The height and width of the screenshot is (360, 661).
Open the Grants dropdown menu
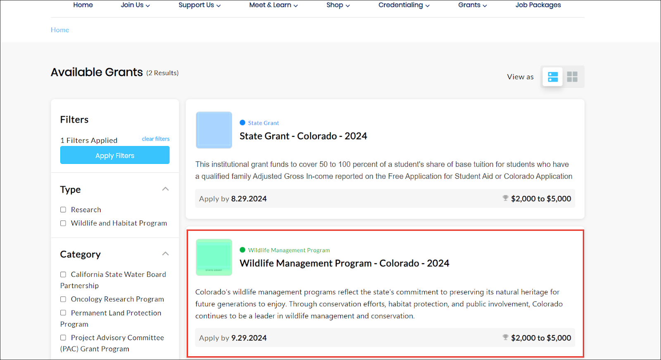click(x=472, y=5)
